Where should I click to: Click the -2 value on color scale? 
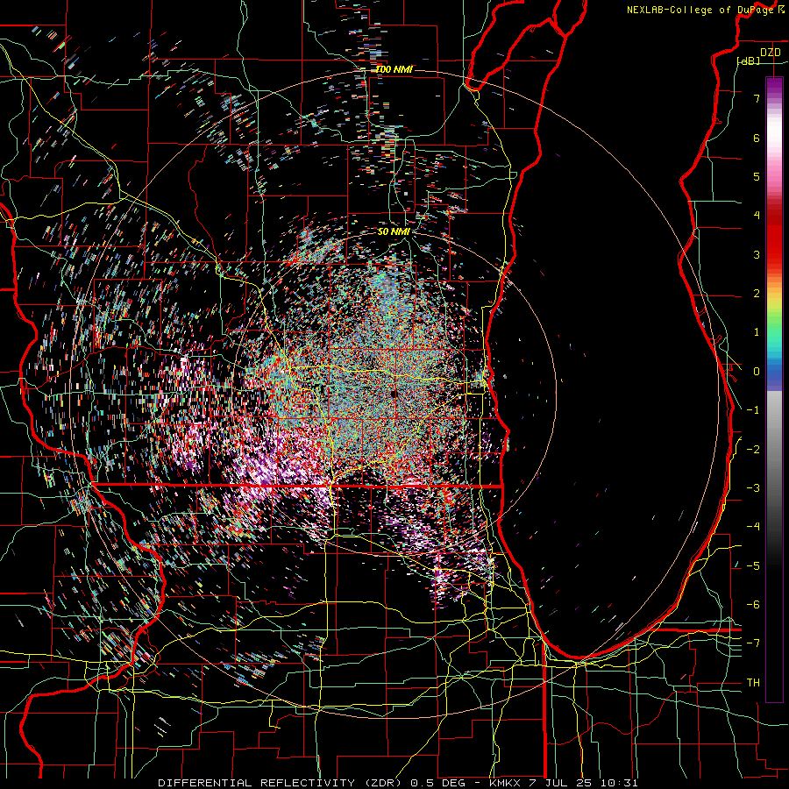[x=753, y=449]
